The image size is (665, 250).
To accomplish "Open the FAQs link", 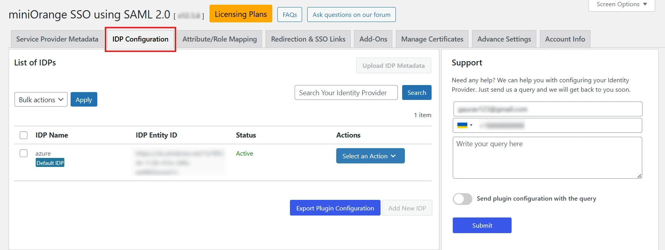I will (290, 14).
